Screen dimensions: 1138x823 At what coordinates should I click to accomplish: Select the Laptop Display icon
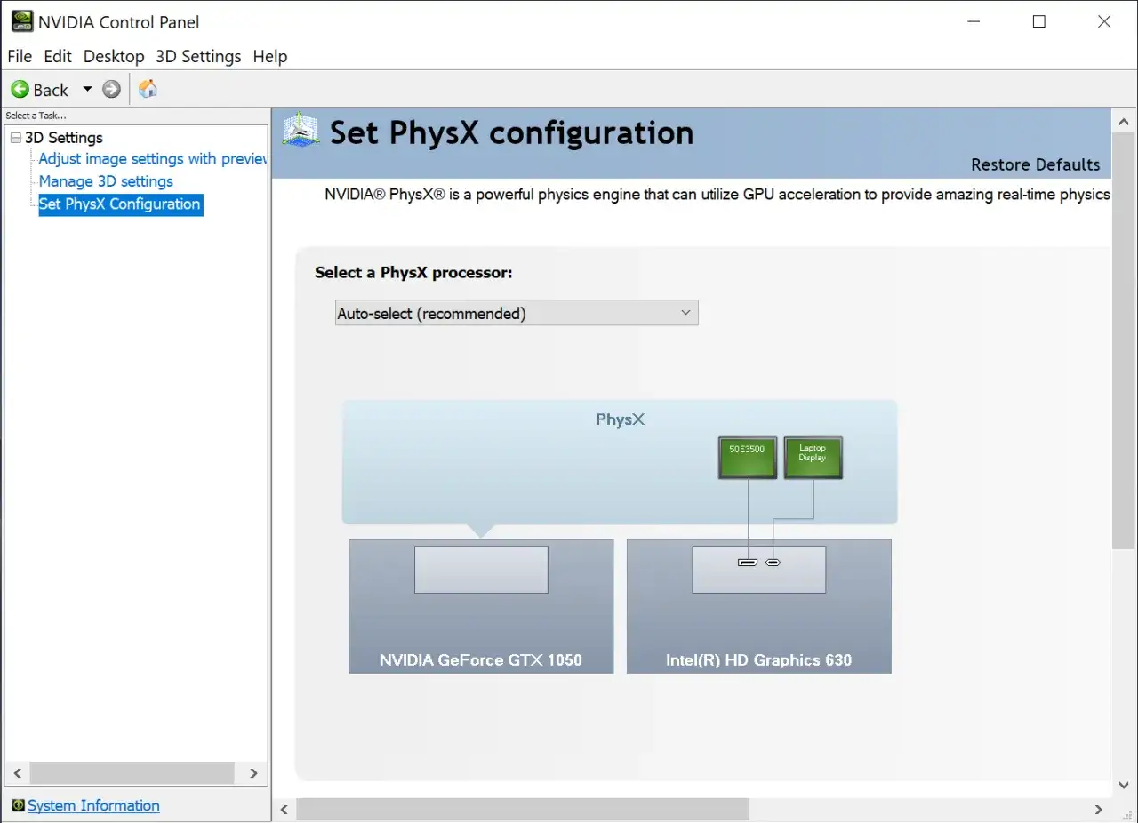(813, 458)
